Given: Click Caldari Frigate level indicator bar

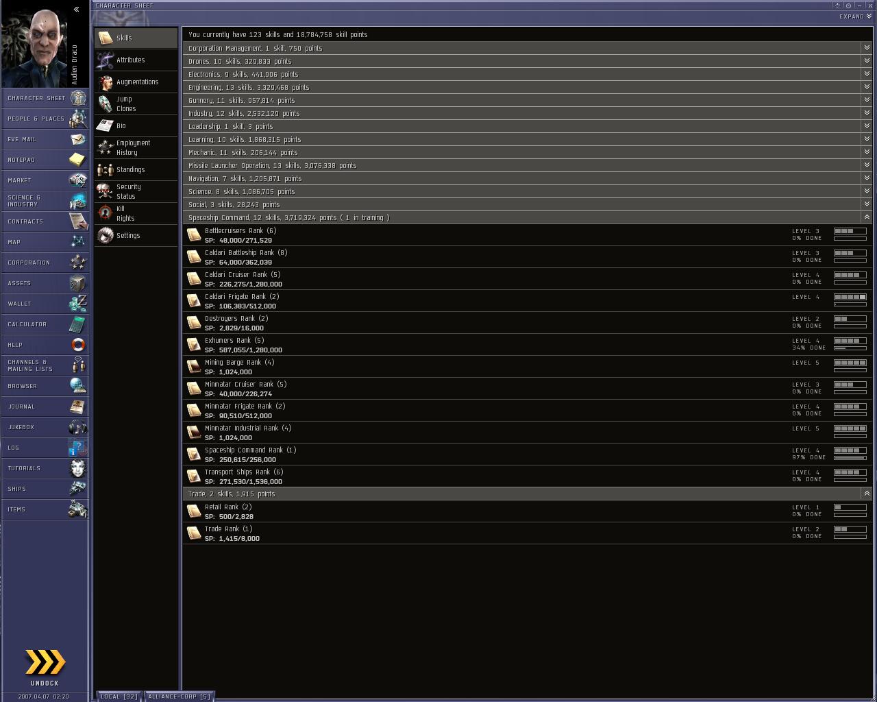Looking at the screenshot, I should [x=850, y=297].
